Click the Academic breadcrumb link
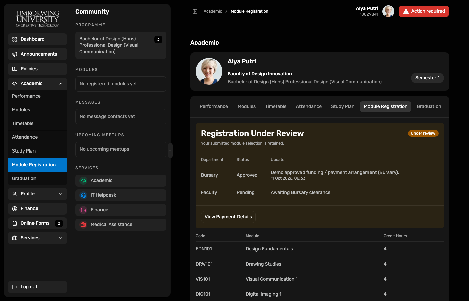 [213, 11]
